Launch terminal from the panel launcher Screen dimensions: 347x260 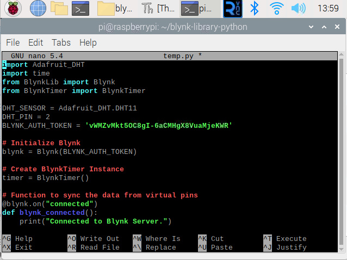click(80, 9)
